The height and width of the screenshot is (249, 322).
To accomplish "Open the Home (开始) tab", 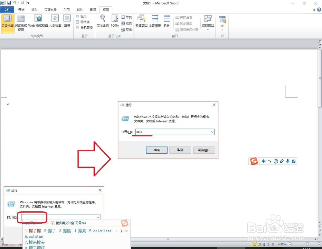I will (x=21, y=10).
